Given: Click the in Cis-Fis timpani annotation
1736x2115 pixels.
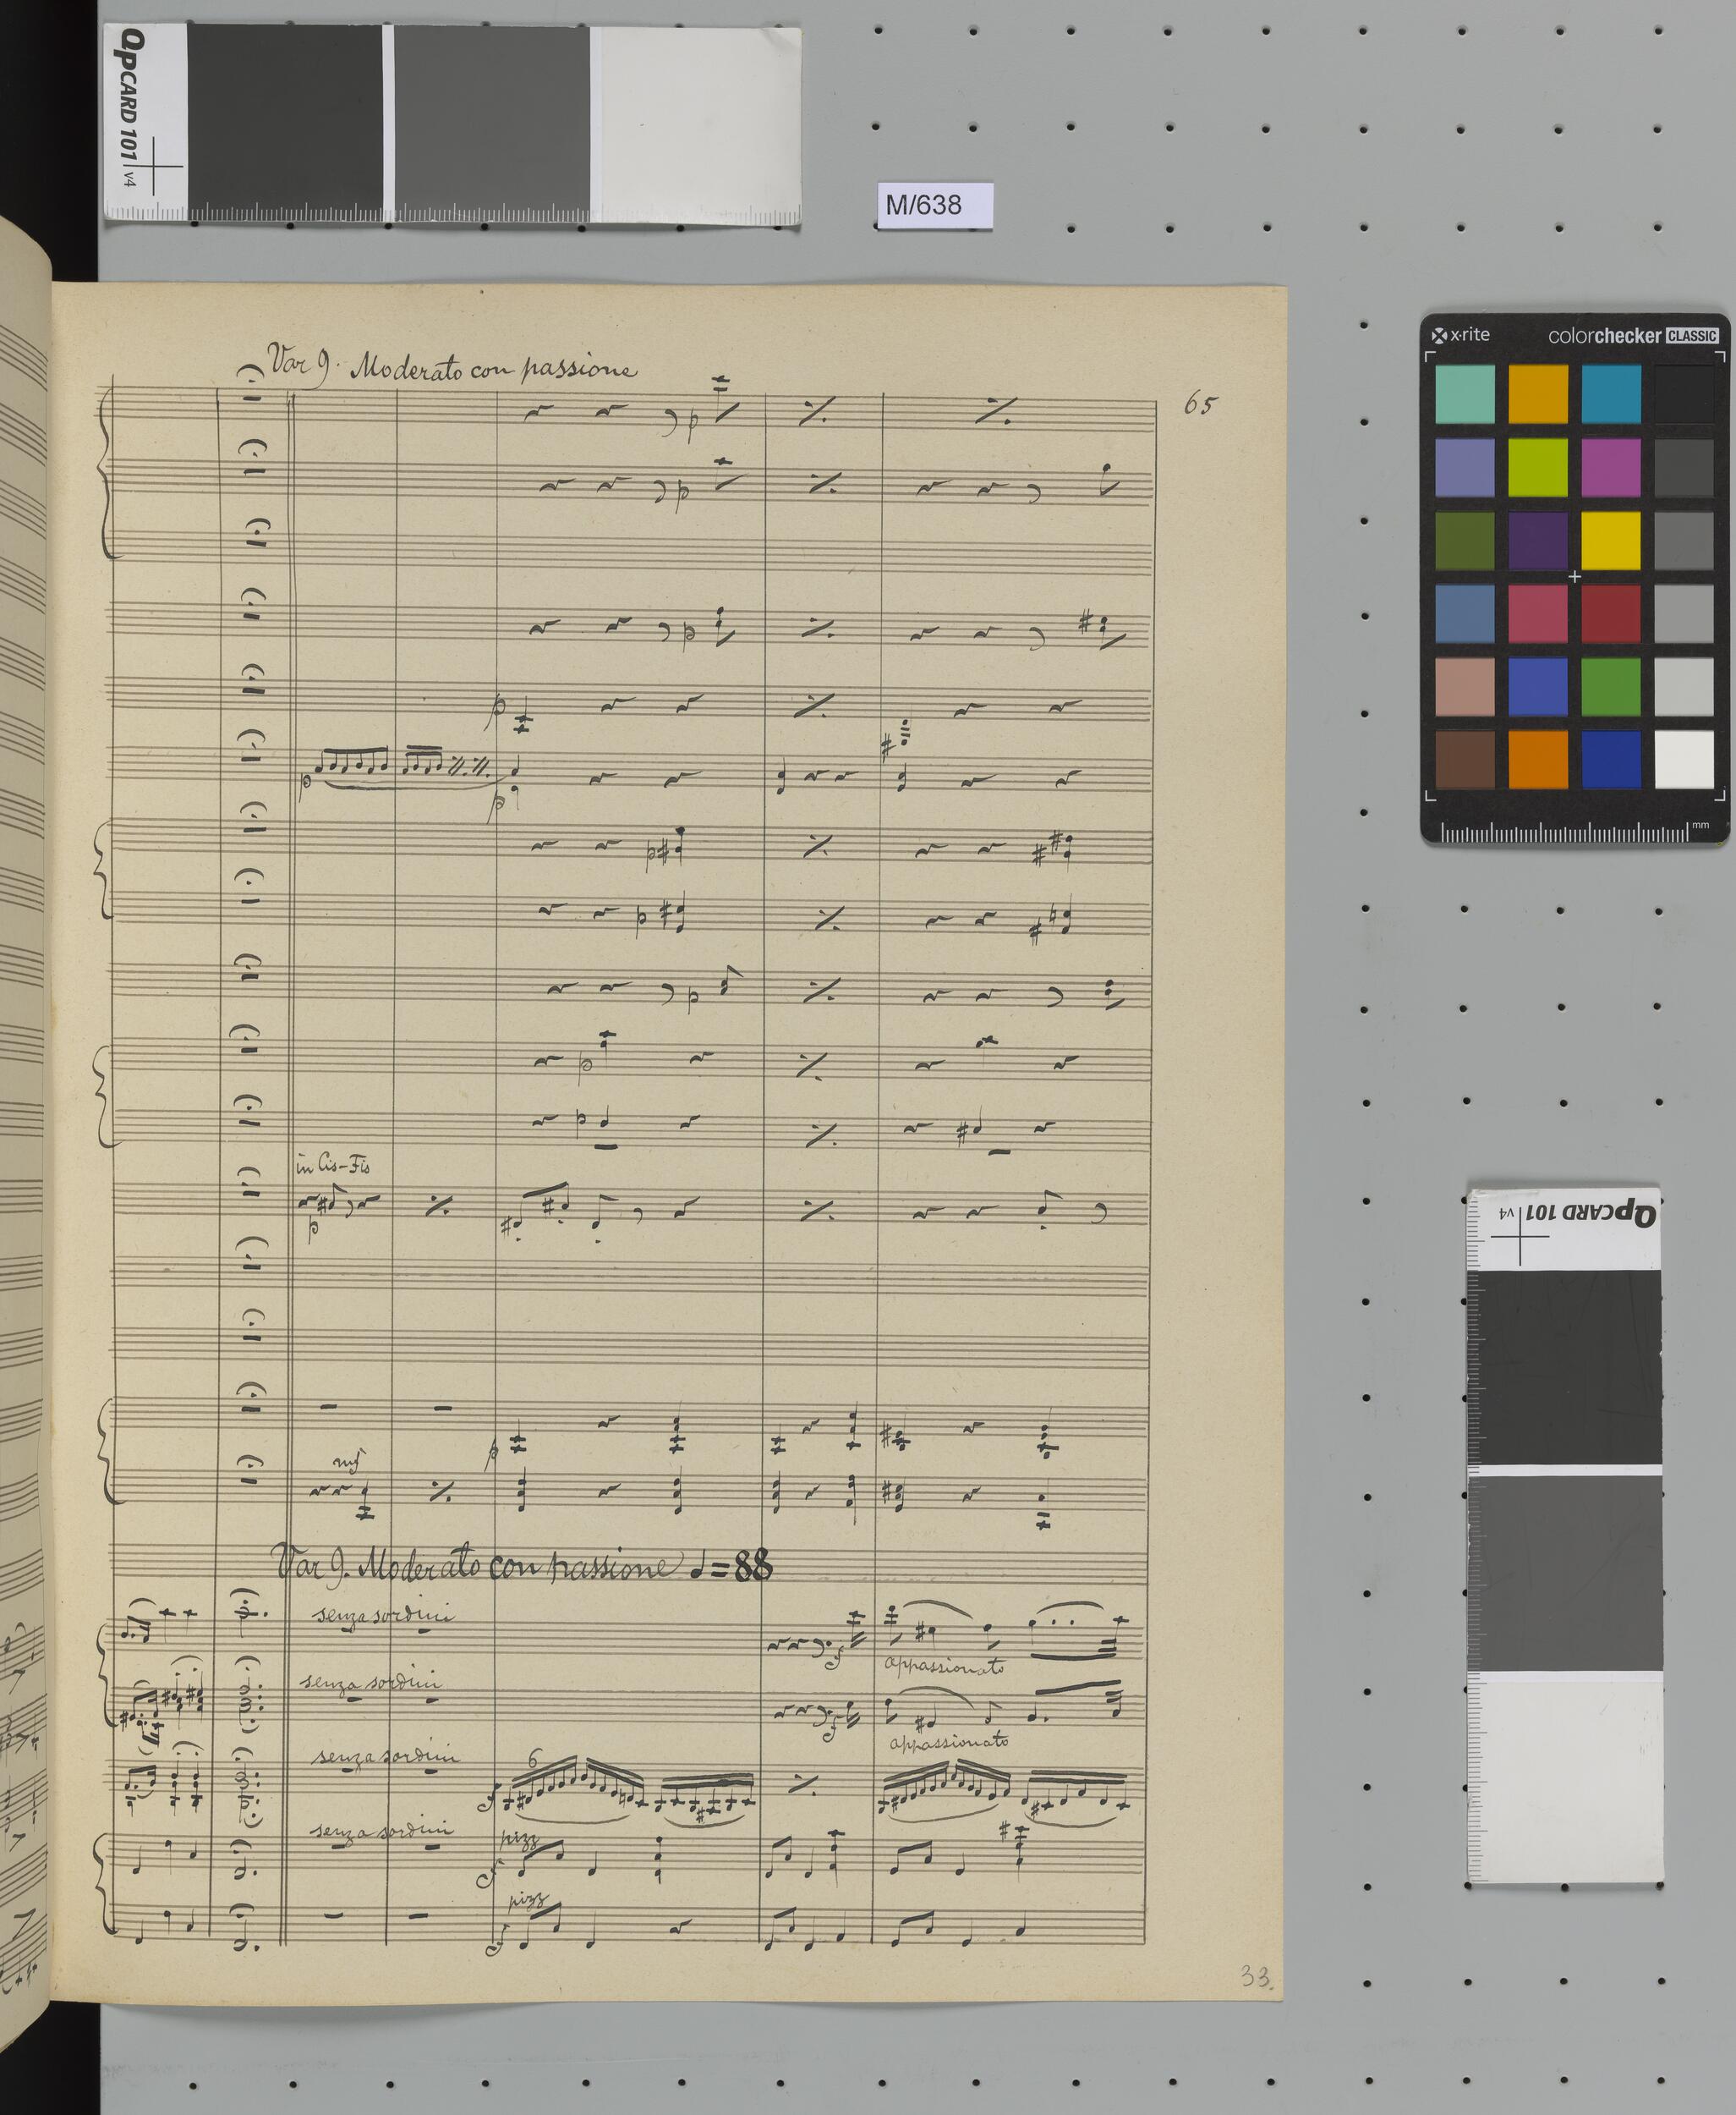Looking at the screenshot, I should click(333, 1165).
